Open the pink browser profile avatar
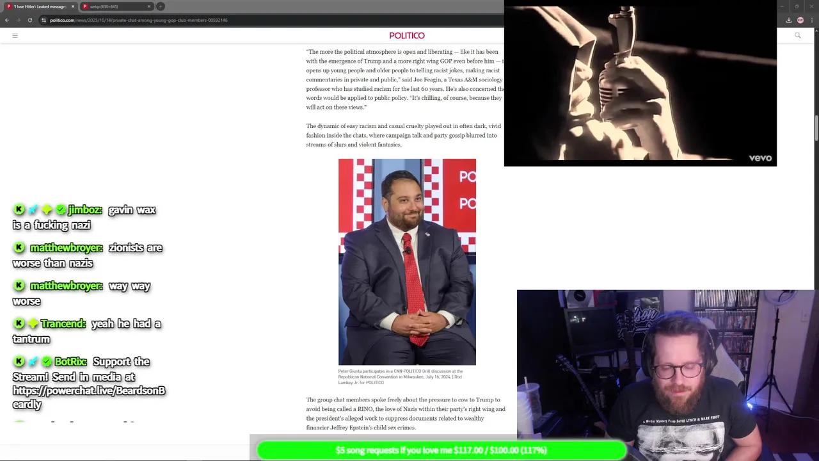This screenshot has height=461, width=819. pyautogui.click(x=800, y=20)
